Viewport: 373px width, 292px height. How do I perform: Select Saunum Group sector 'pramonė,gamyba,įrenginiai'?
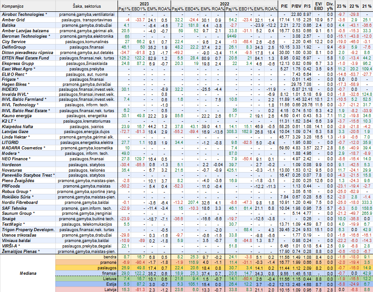click(87, 213)
